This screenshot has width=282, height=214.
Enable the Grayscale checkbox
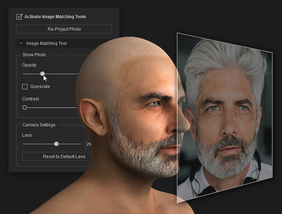point(25,86)
